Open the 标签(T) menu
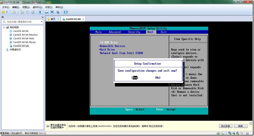 (x=49, y=7)
